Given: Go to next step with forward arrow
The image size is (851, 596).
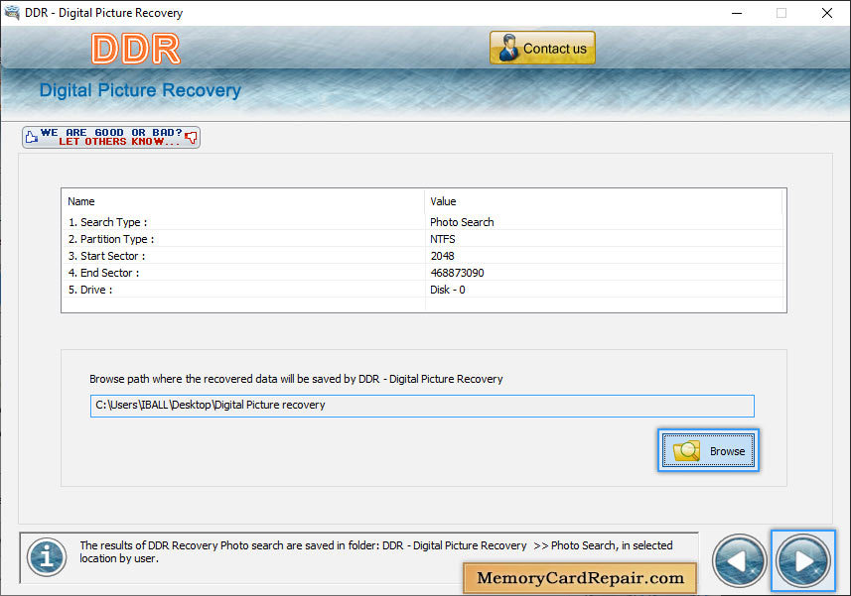Looking at the screenshot, I should (x=802, y=560).
